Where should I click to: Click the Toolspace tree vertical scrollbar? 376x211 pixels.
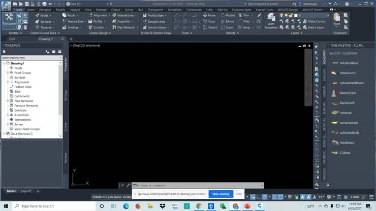tap(60, 91)
